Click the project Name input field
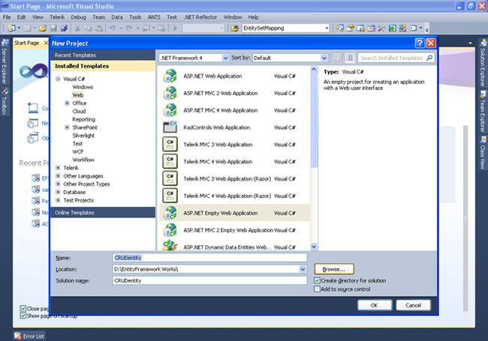This screenshot has height=341, width=488. pyautogui.click(x=209, y=258)
